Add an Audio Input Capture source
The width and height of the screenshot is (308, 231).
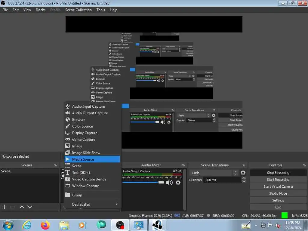pos(92,106)
